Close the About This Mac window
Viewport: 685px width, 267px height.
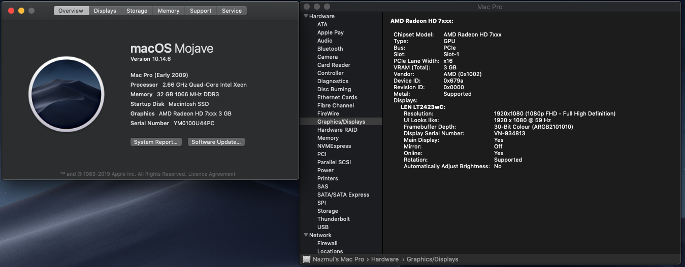[x=11, y=11]
